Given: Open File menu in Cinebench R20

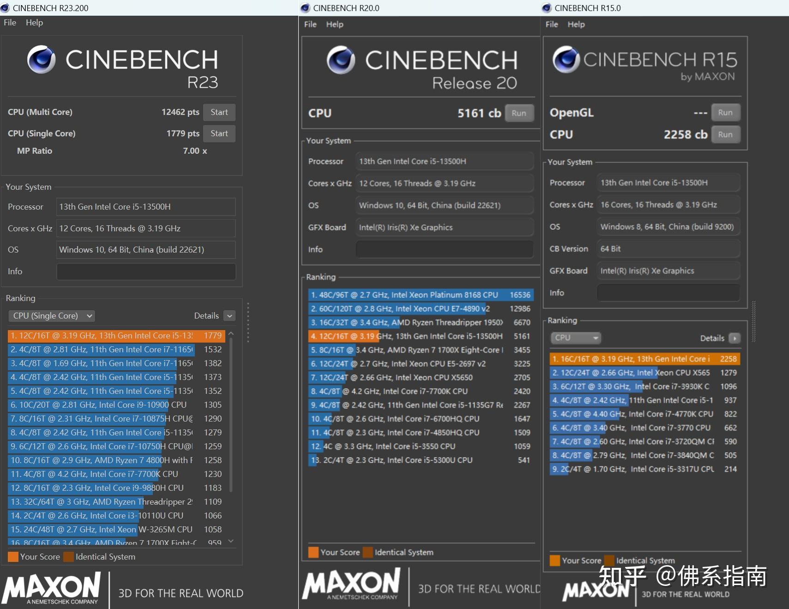Looking at the screenshot, I should click(x=310, y=24).
